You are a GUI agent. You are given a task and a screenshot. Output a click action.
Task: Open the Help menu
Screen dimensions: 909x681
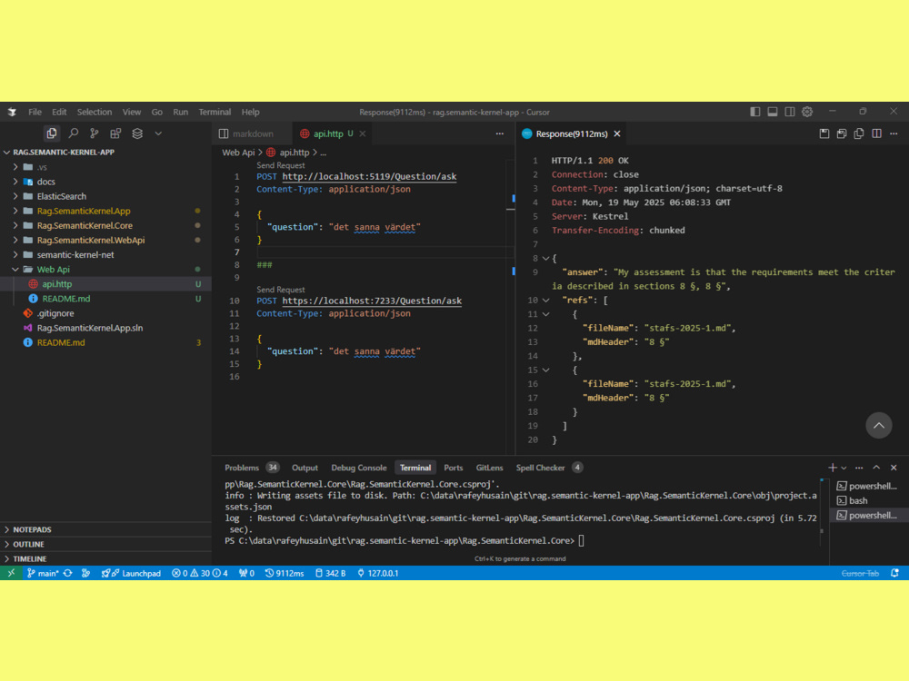pos(251,112)
